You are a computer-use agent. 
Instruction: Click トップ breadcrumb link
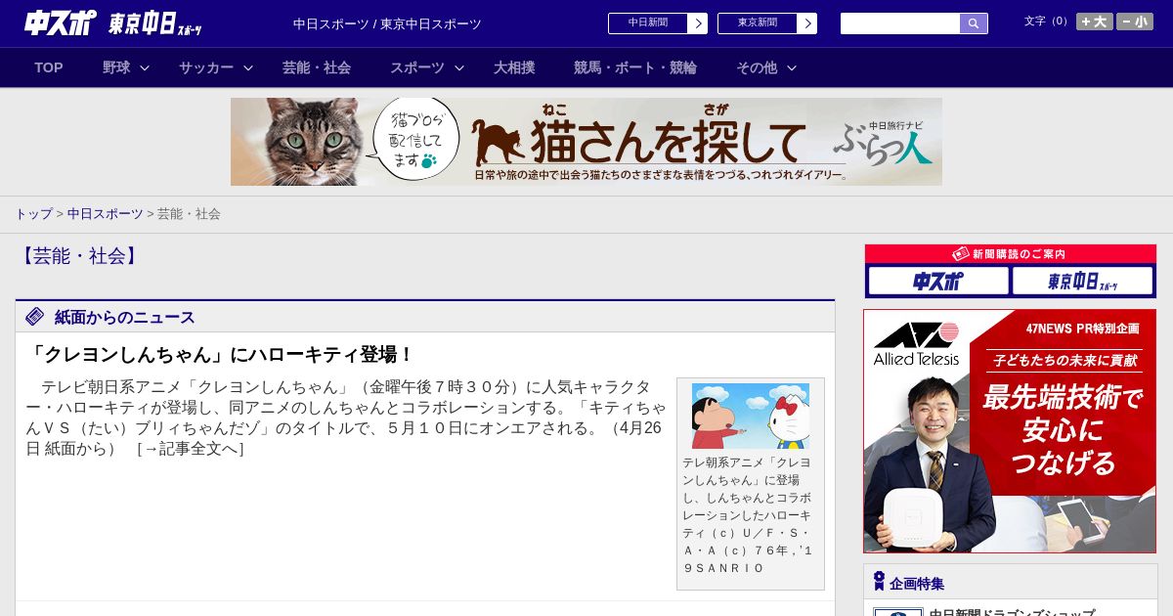pos(33,214)
